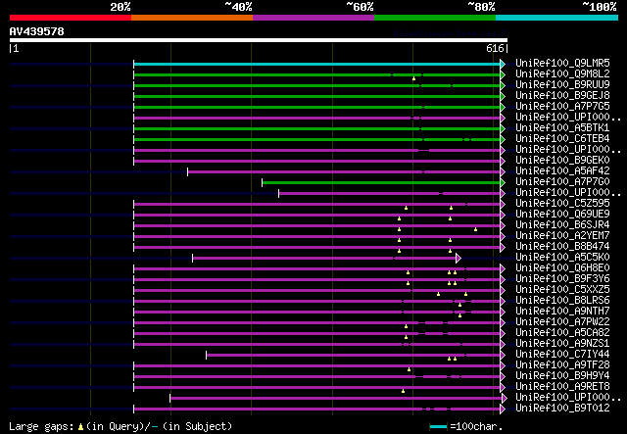
Task: Select the UniRef100_C5XXZ5 hit label
Action: pos(562,290)
